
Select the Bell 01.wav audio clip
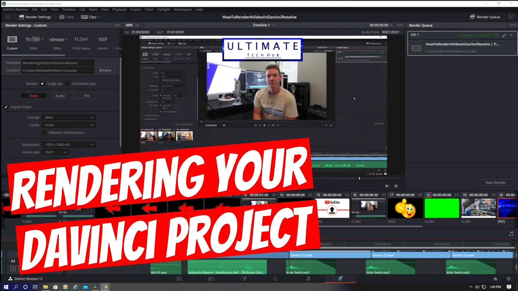[x=166, y=267]
